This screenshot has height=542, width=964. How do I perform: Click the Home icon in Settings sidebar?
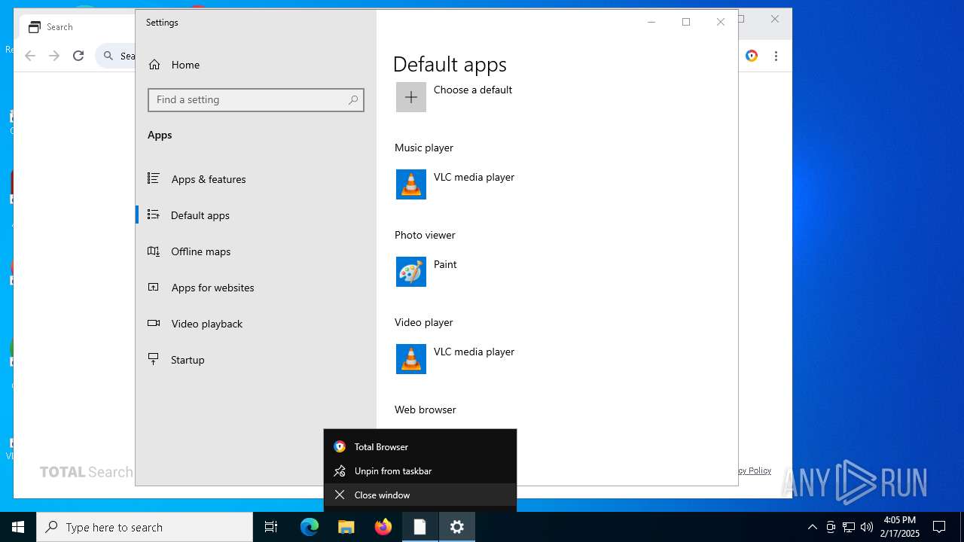tap(154, 65)
